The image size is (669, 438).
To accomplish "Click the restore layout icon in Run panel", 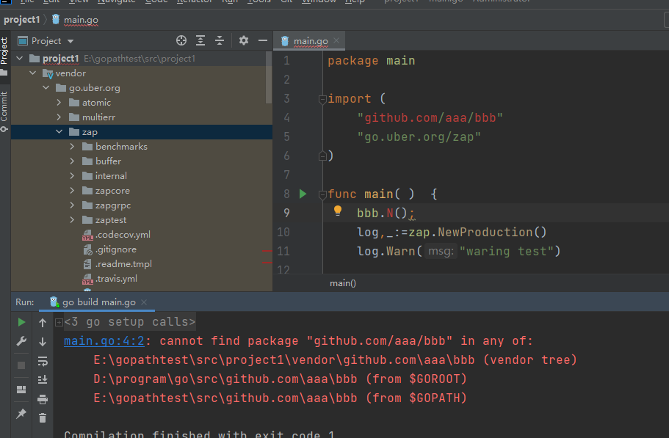I will (21, 390).
